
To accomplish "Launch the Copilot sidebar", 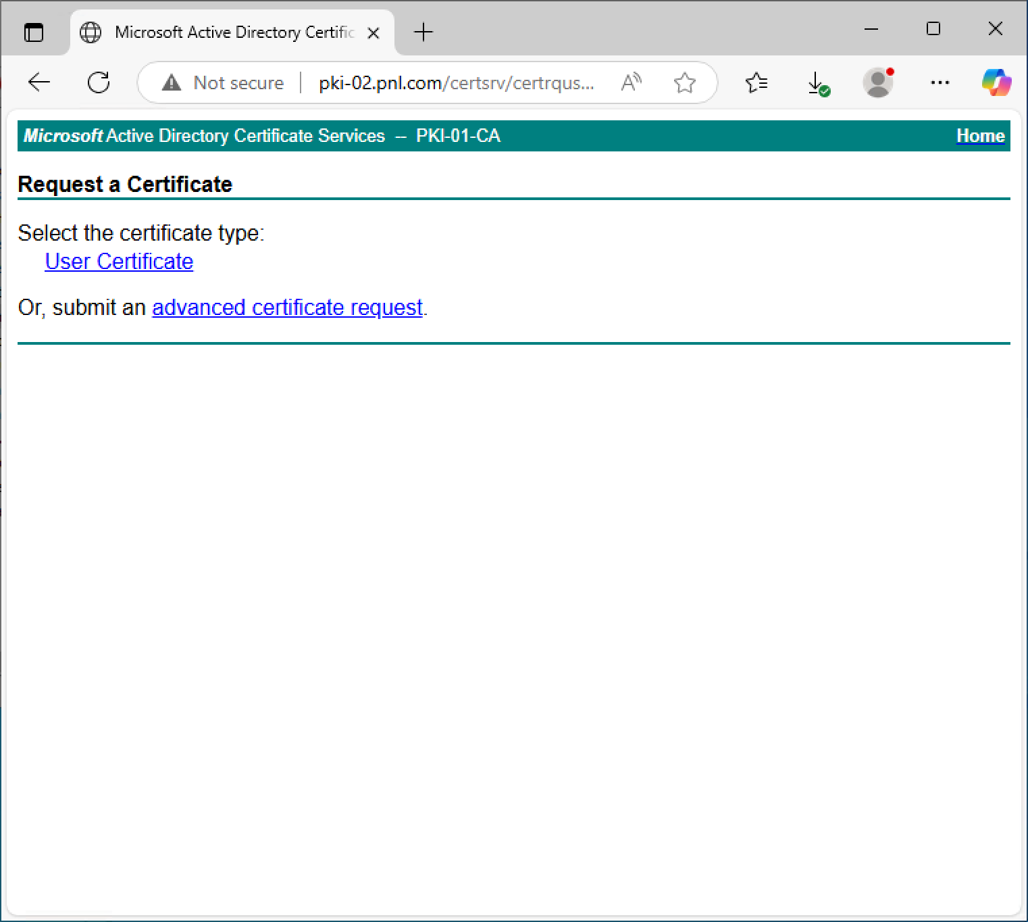I will pyautogui.click(x=996, y=82).
